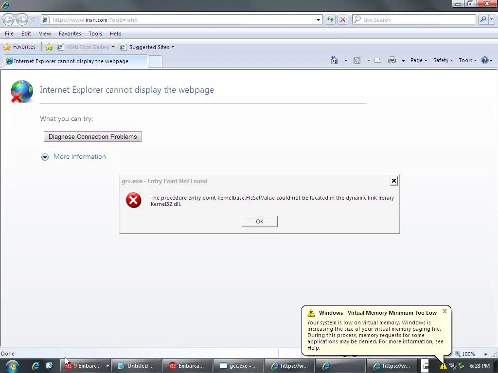
Task: Select the 'Internet Explorer cannot display' tab
Action: (75, 61)
